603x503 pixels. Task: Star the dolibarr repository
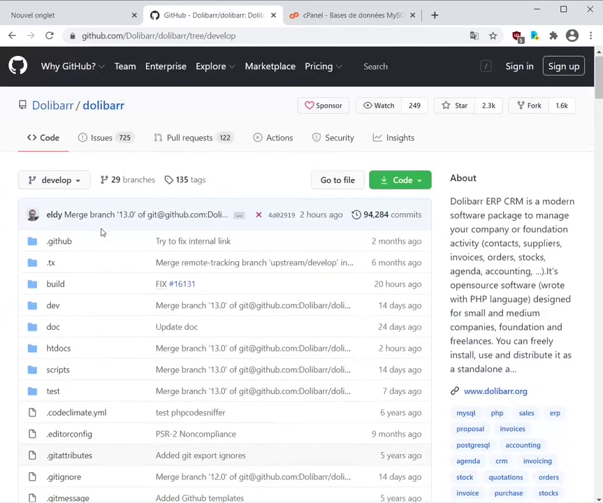pyautogui.click(x=454, y=105)
